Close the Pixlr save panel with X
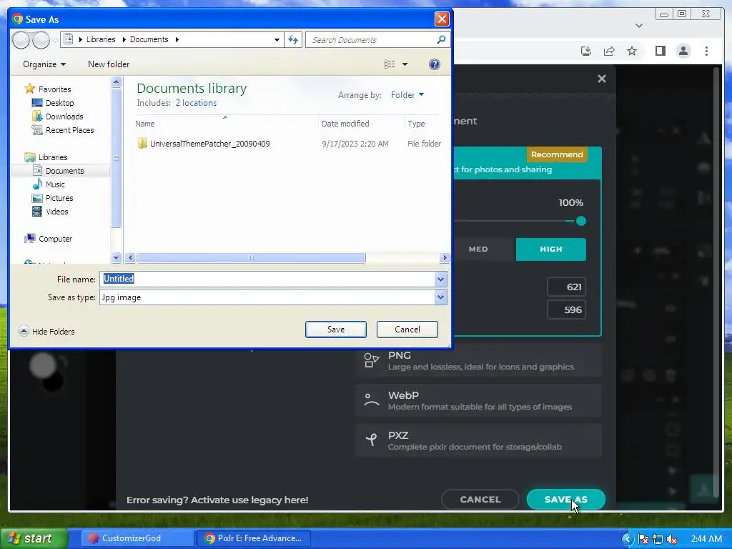This screenshot has width=732, height=549. point(602,79)
